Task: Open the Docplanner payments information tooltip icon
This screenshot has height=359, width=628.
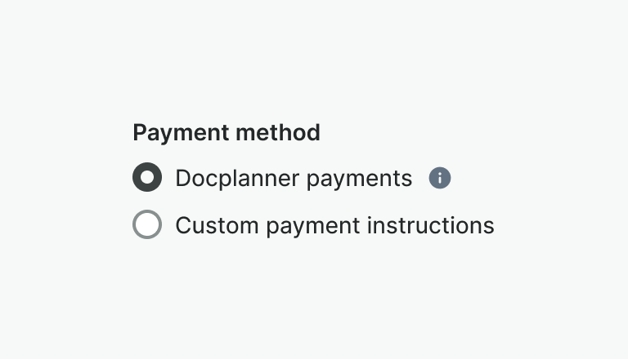Action: (440, 178)
